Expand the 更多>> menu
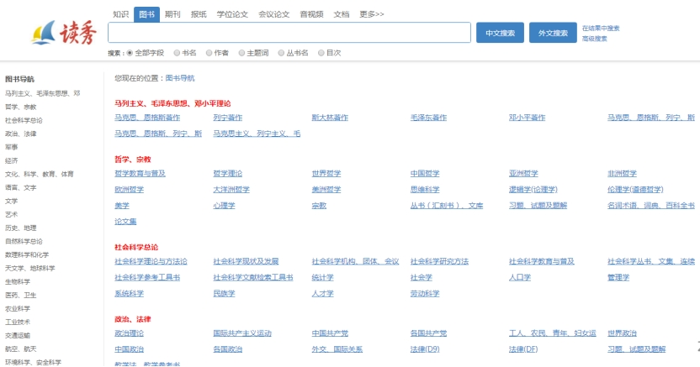700x367 pixels. point(371,14)
